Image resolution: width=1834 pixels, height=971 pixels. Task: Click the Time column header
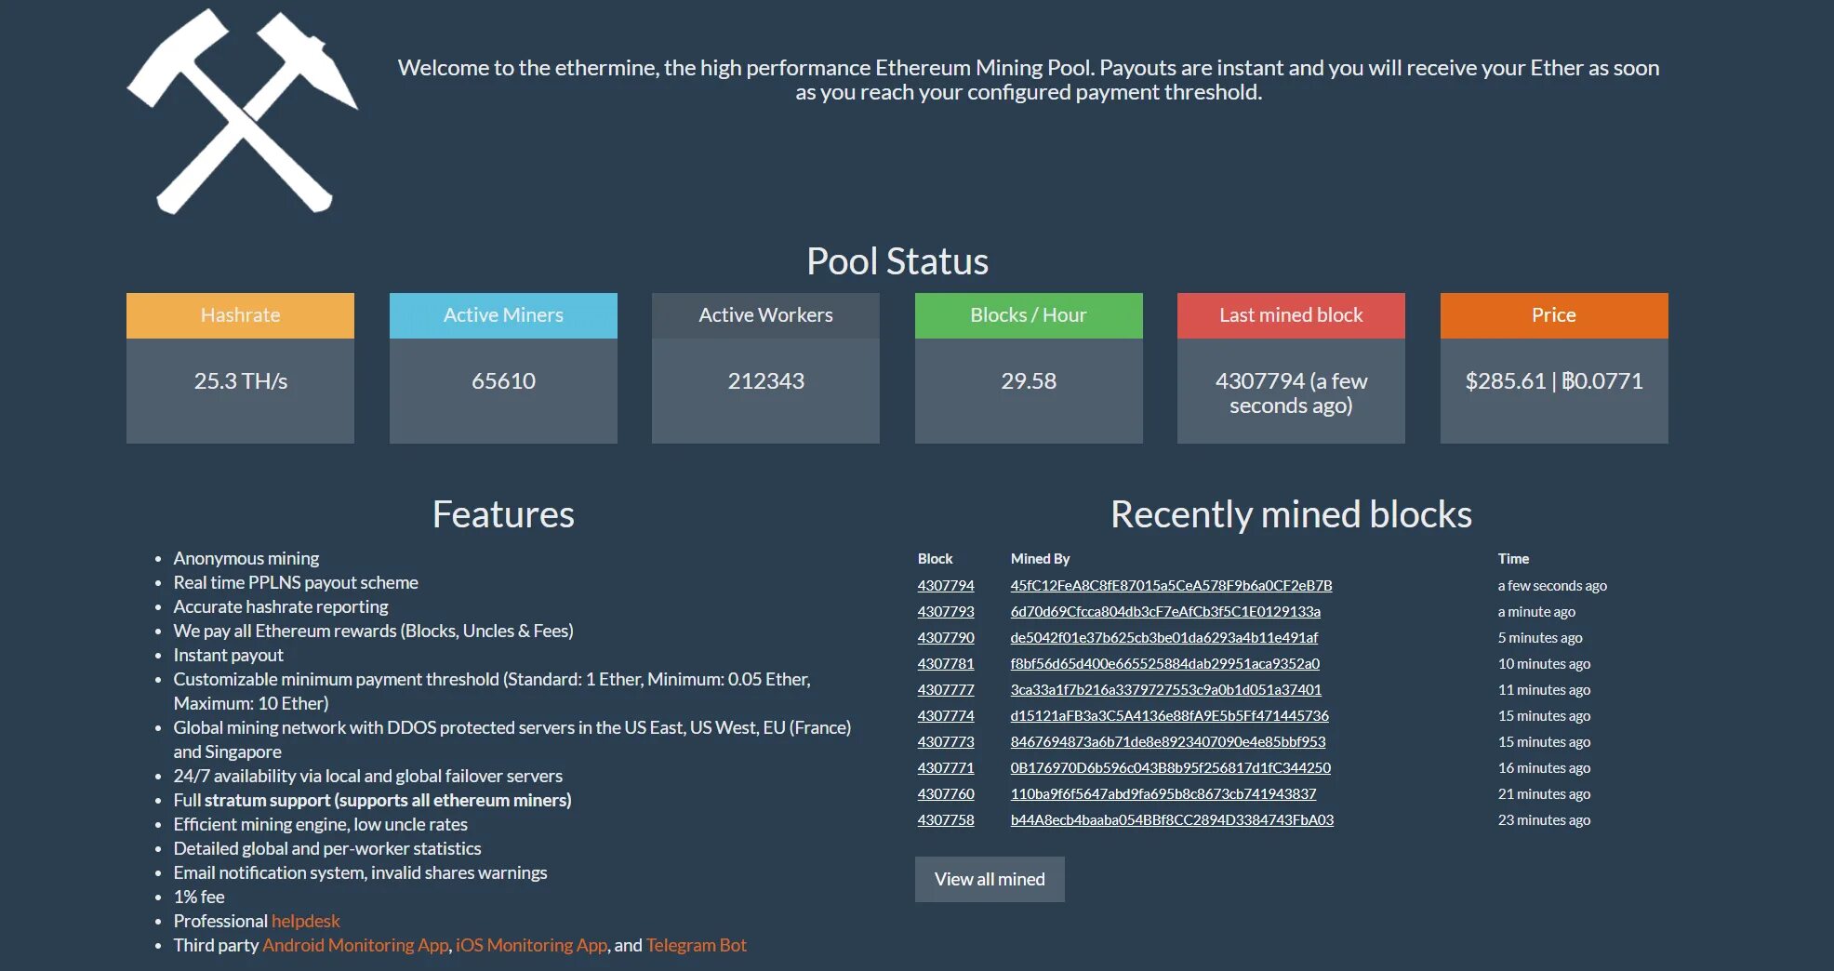tap(1513, 559)
